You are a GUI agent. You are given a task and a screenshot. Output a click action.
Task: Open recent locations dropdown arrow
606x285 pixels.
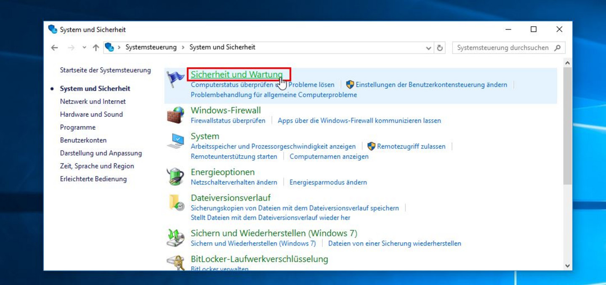pyautogui.click(x=84, y=47)
